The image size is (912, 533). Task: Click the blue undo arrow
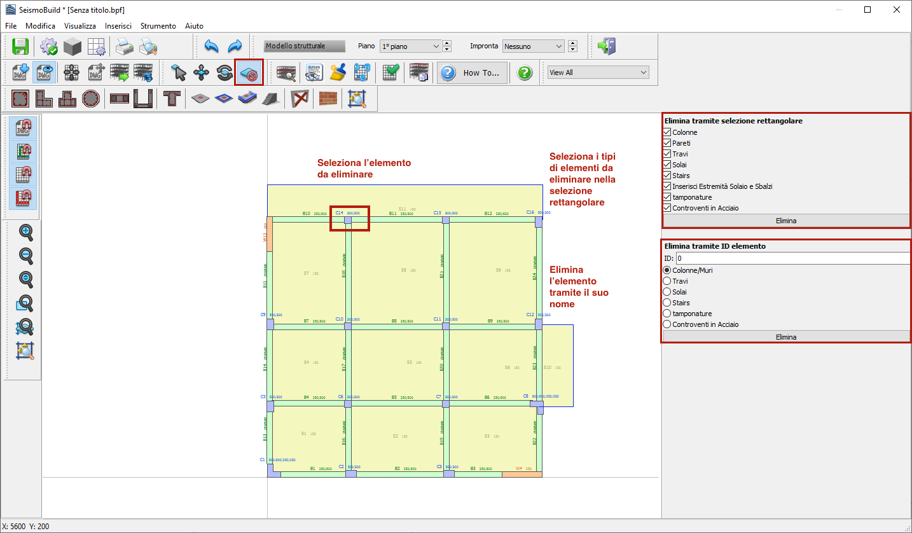211,46
